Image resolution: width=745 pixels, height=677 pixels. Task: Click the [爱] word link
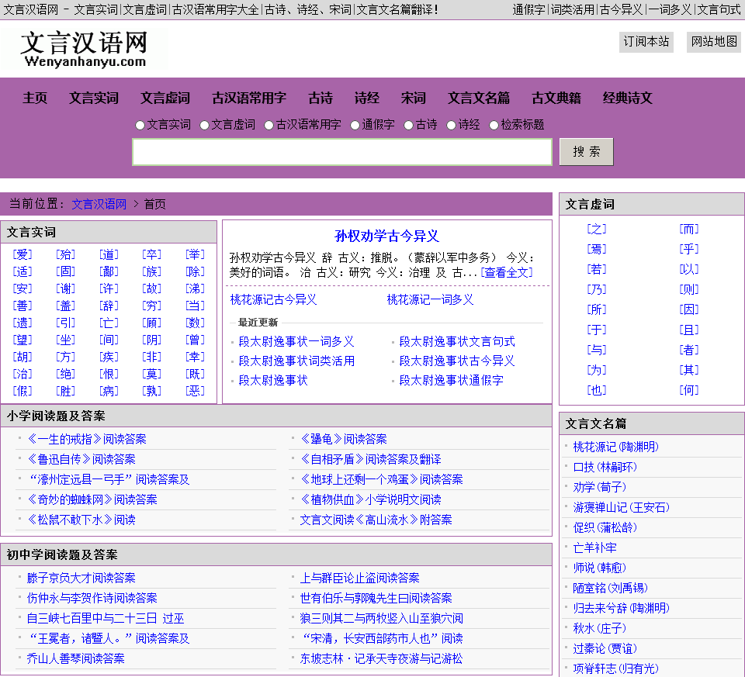[23, 254]
